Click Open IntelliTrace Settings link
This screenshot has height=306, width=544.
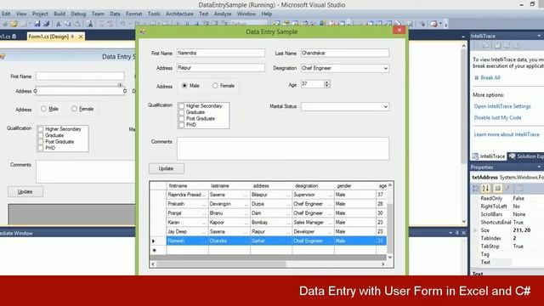(502, 106)
